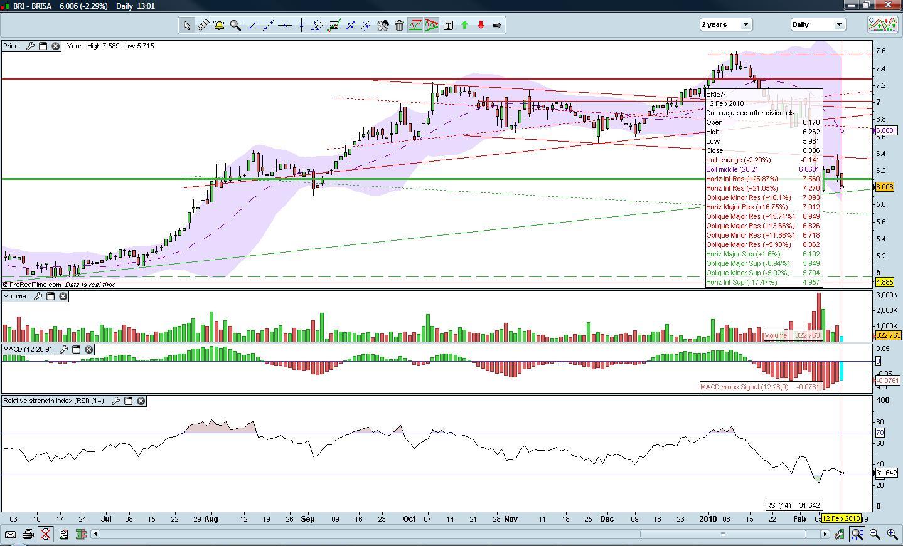Toggle horizontal support and resistance lines display
903x546 pixels.
(415, 25)
